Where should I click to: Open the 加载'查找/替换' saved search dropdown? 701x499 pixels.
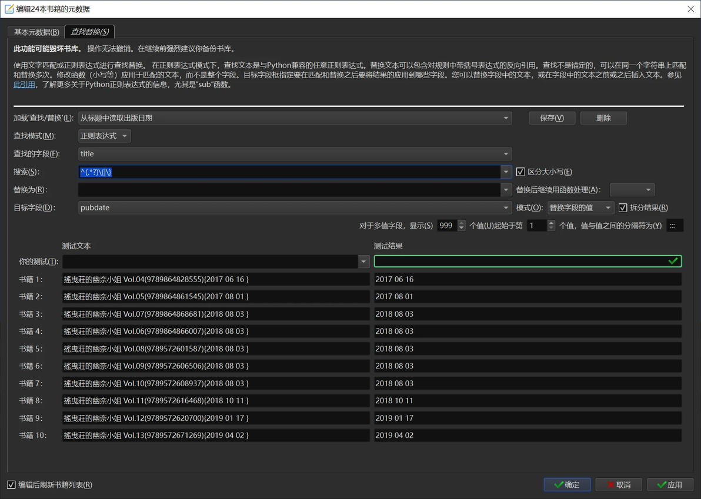295,118
